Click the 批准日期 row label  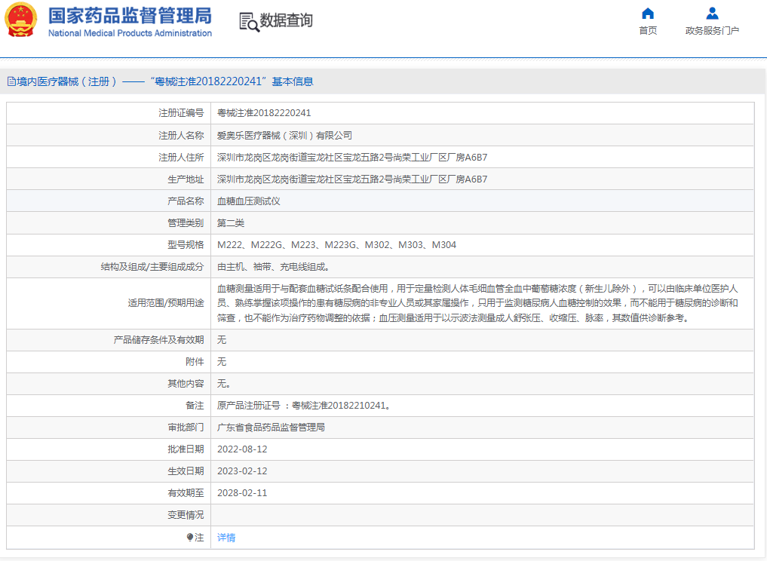pos(186,449)
